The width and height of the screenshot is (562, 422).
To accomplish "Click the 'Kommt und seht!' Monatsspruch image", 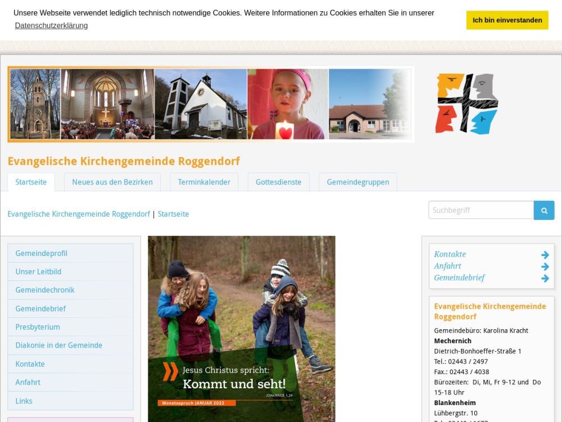I will coord(241,329).
